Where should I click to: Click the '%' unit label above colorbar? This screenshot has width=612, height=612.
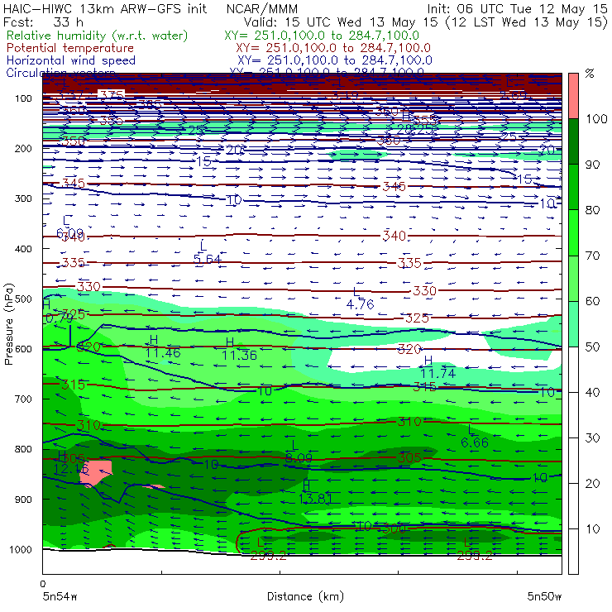[x=590, y=73]
